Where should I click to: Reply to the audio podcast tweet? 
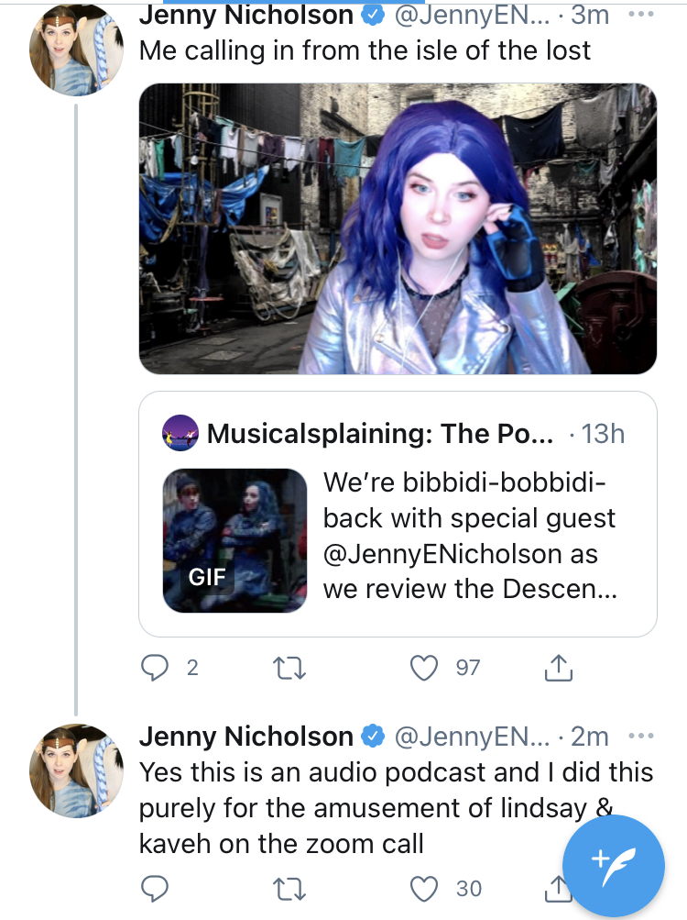[x=155, y=888]
